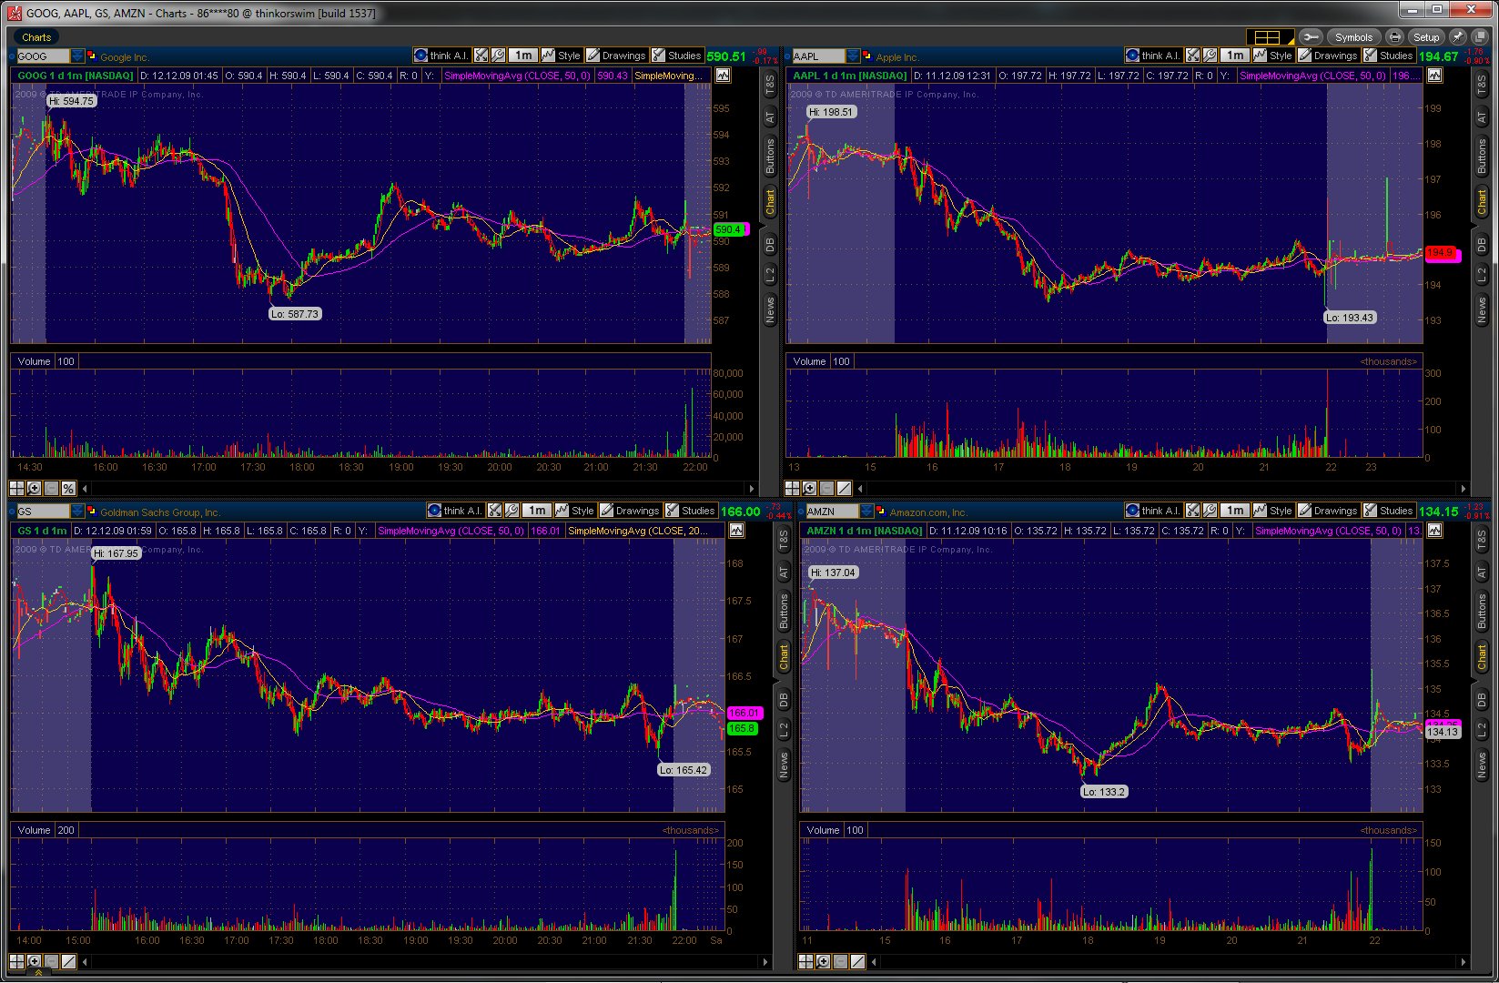Select the Charts tab
The height and width of the screenshot is (983, 1499).
36,37
